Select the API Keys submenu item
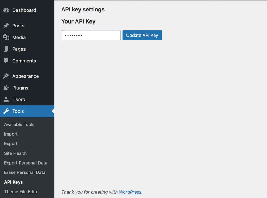This screenshot has height=198, width=267. (x=13, y=182)
